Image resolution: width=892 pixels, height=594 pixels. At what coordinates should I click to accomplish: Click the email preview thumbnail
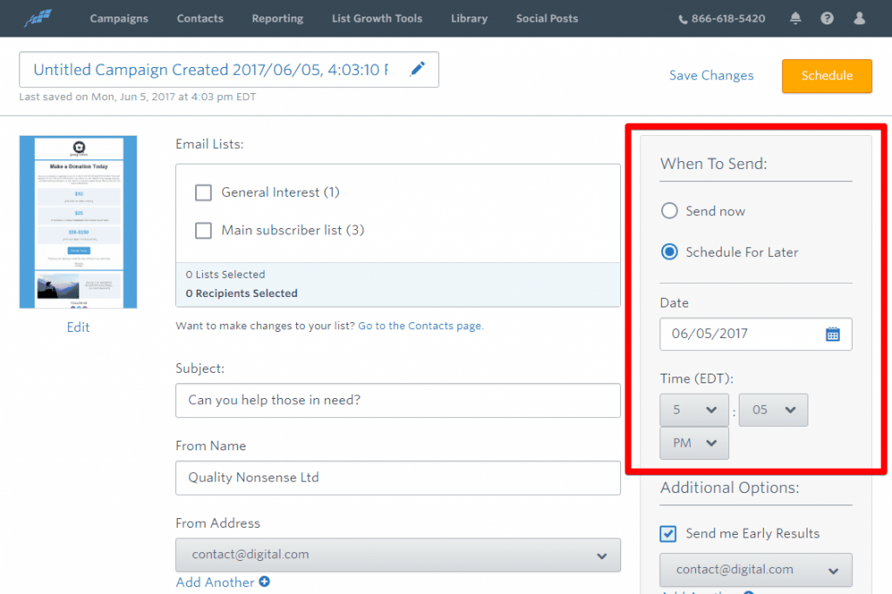coord(78,222)
